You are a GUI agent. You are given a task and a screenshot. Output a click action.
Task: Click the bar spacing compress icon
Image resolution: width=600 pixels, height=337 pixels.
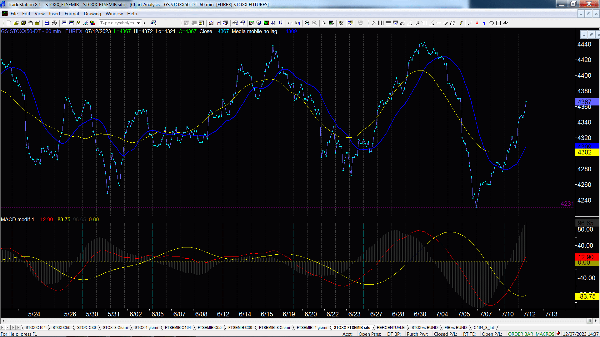290,23
